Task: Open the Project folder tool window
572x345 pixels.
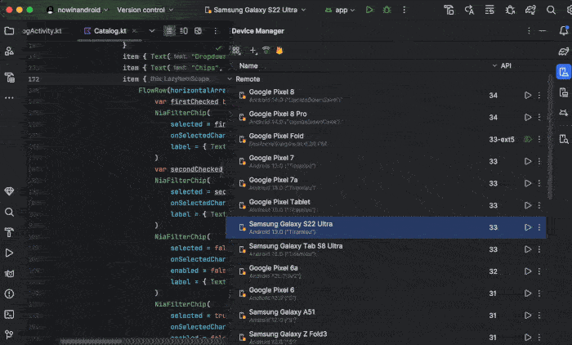Action: 9,31
